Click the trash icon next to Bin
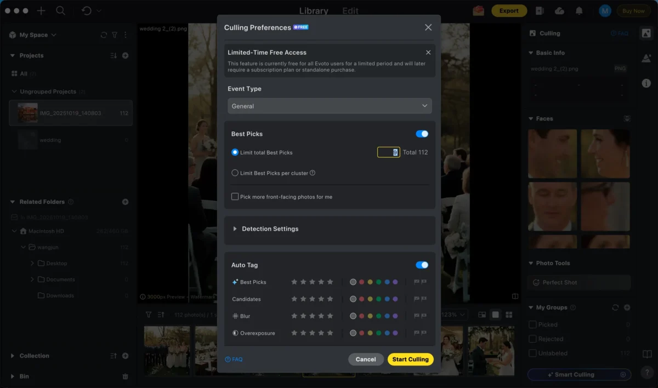The height and width of the screenshot is (388, 658). pyautogui.click(x=125, y=376)
